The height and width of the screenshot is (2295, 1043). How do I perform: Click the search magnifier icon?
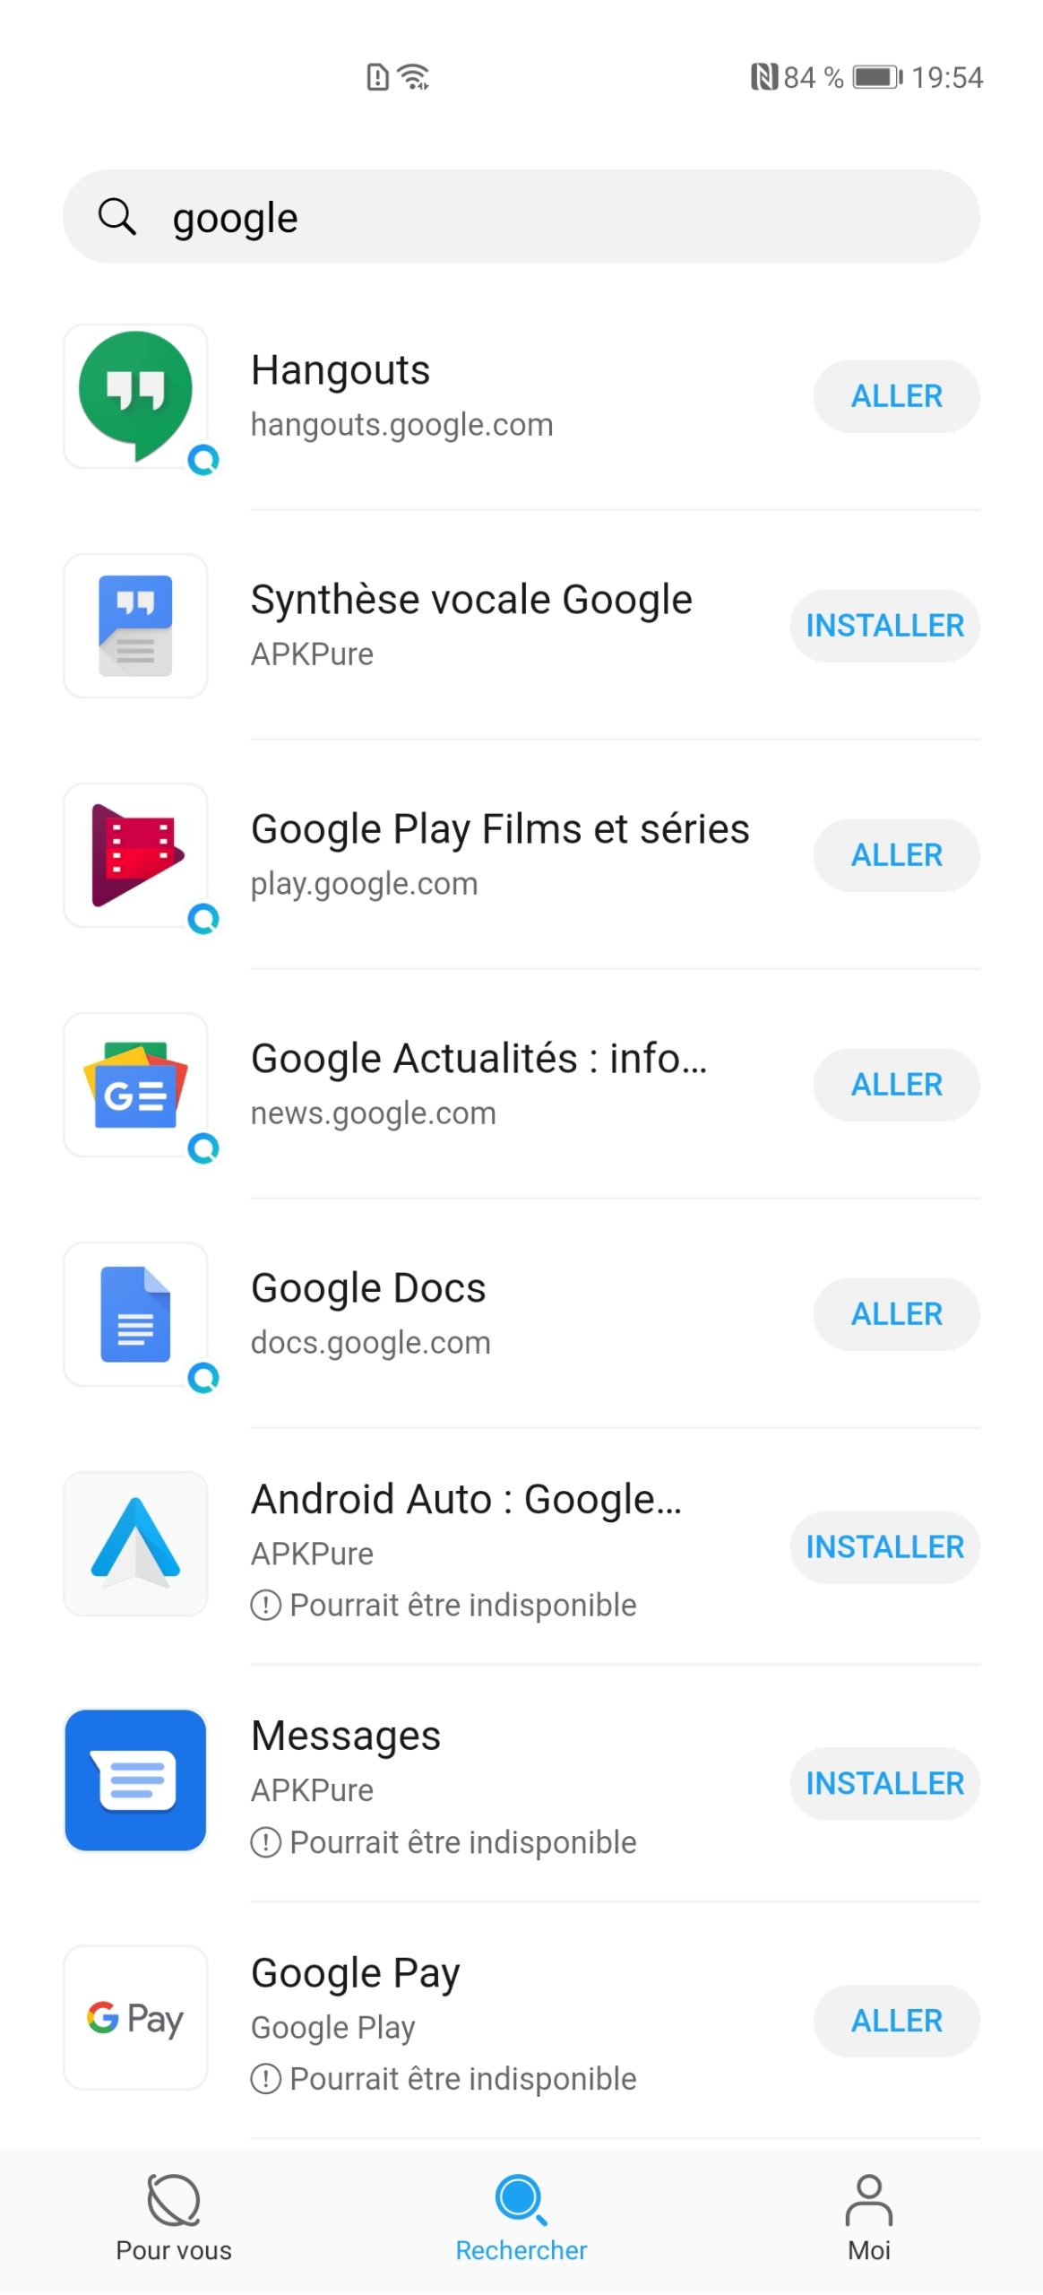click(117, 217)
